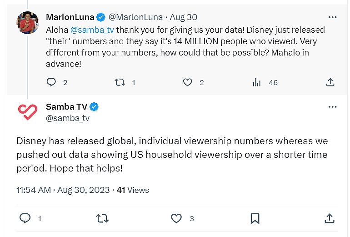Click the Aug 30 tweet date

(184, 17)
